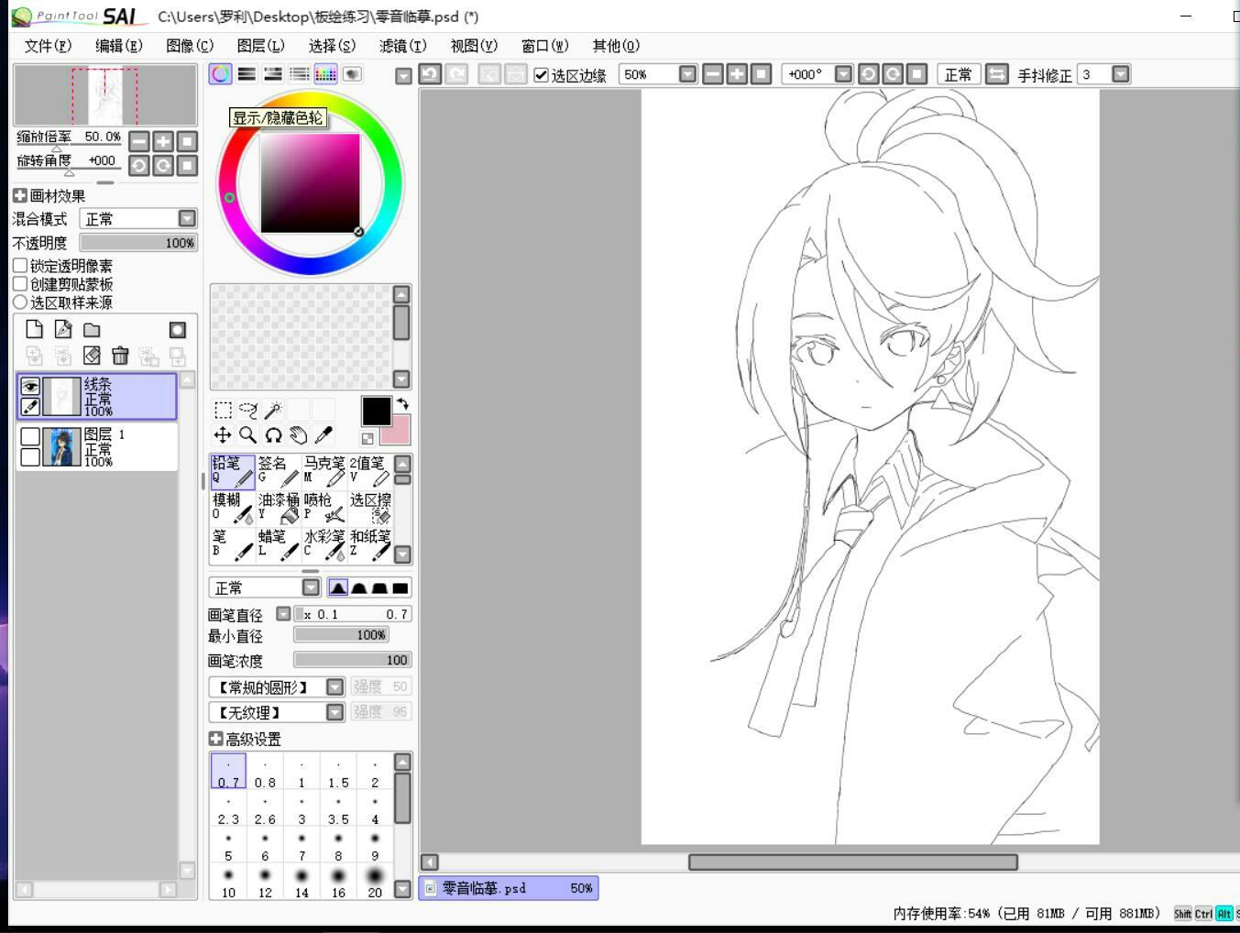This screenshot has width=1240, height=933.
Task: Open the +000° rotation angle dropdown
Action: click(844, 74)
